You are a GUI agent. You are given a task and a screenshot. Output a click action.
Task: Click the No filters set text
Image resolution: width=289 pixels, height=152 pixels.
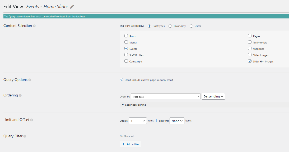coord(127,136)
